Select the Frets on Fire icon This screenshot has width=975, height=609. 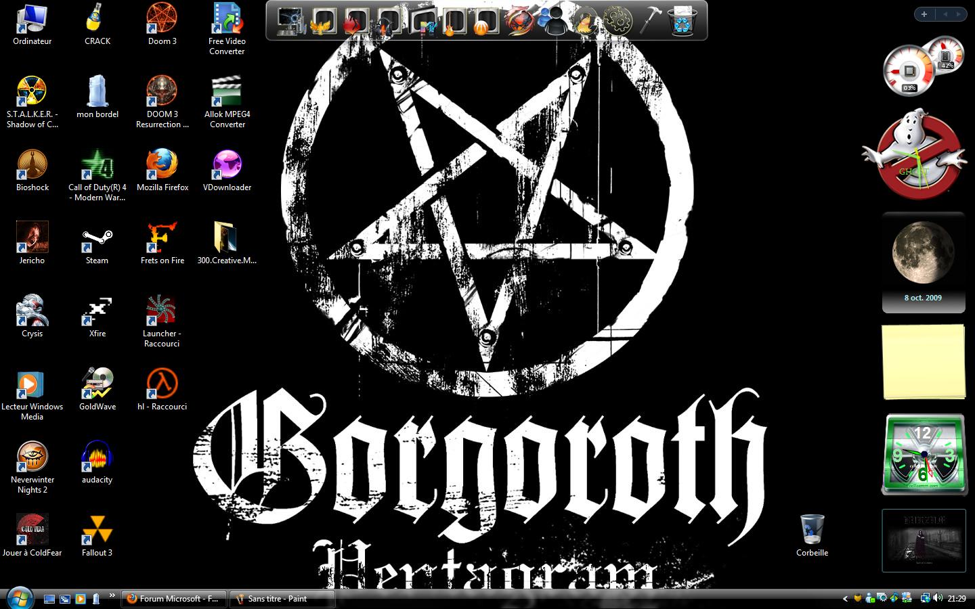162,240
